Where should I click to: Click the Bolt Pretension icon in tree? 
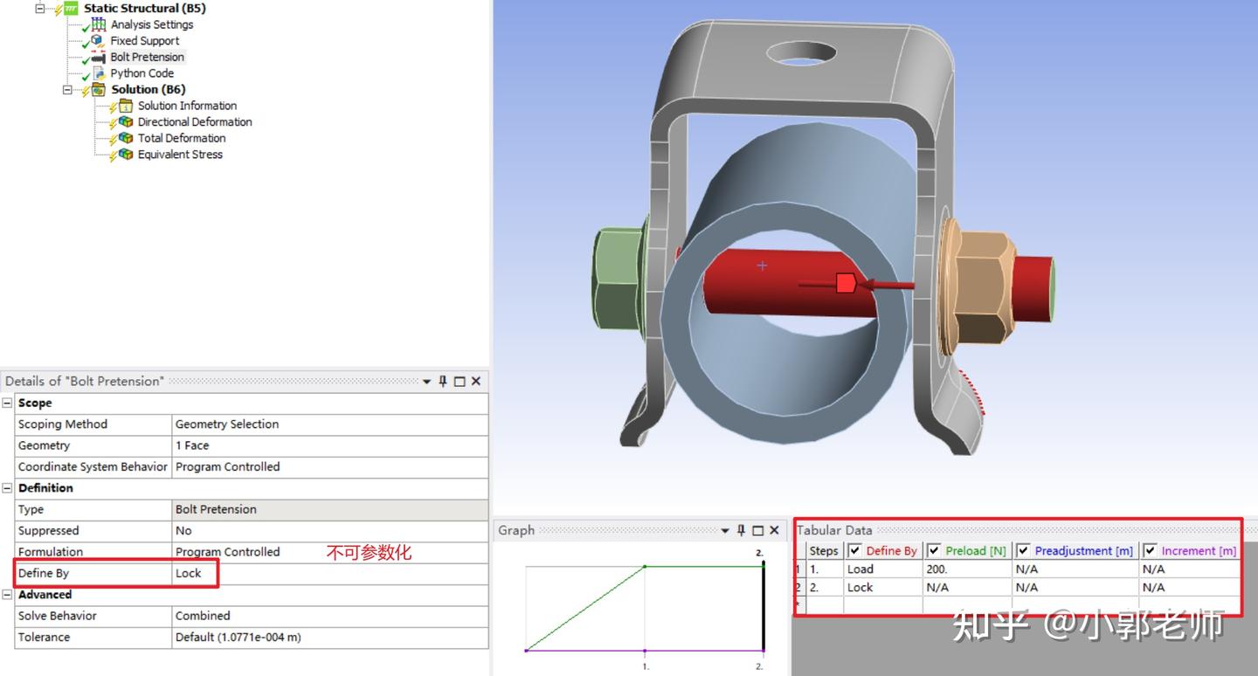[98, 58]
